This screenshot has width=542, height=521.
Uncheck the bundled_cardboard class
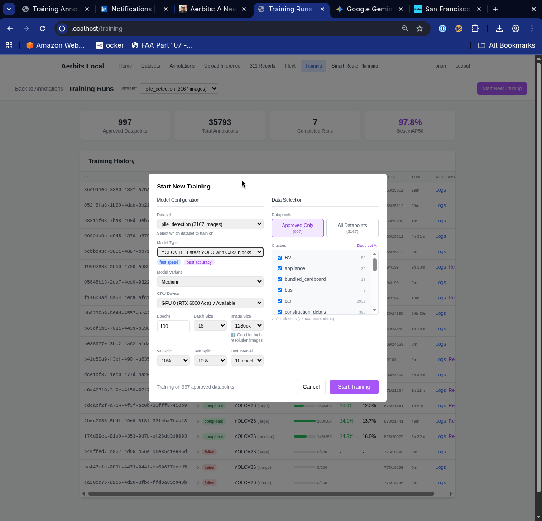[280, 279]
